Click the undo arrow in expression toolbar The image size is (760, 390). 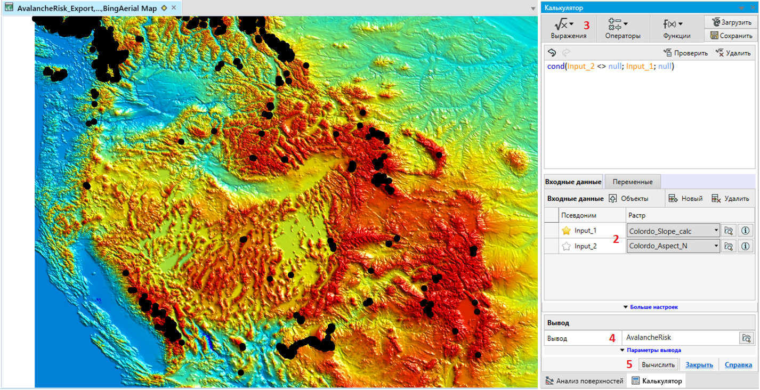click(x=552, y=53)
